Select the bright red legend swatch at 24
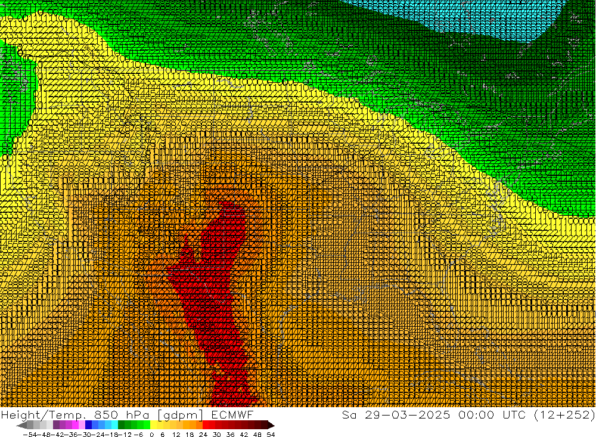The height and width of the screenshot is (437, 596). point(206,425)
